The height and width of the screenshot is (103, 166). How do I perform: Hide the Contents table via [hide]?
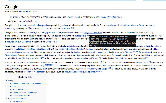click(x=30, y=77)
